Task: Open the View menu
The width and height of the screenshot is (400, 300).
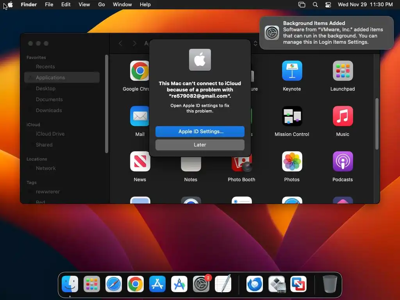Action: pyautogui.click(x=84, y=4)
